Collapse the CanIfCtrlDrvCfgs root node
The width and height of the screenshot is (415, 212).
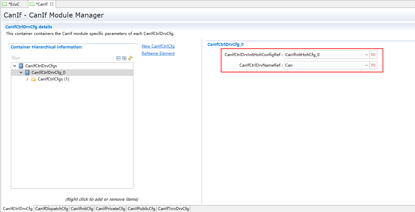point(14,66)
